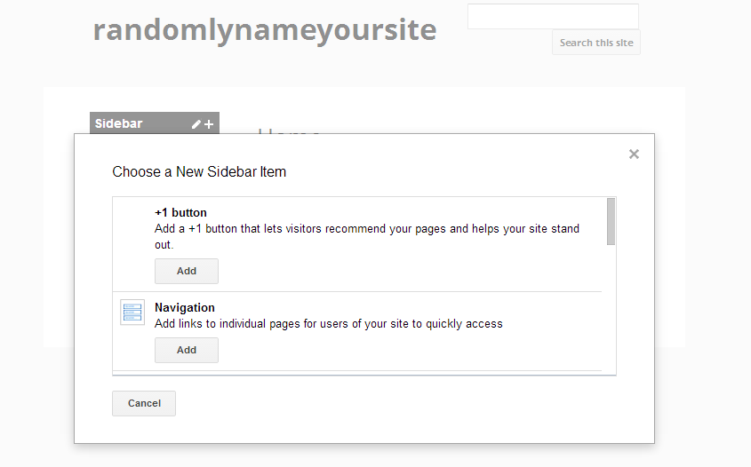Click the randomlynameyoursite site title
Viewport: 751px width, 467px height.
265,29
